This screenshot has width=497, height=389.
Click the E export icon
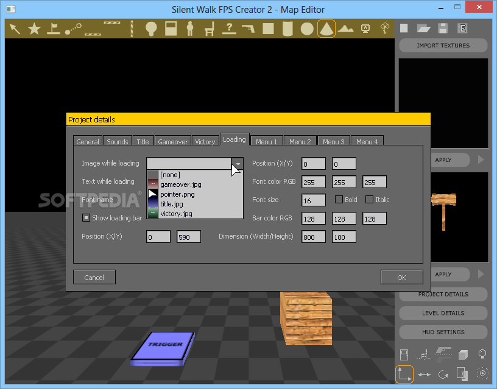pos(463,29)
